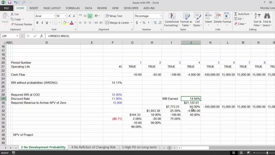Image resolution: width=275 pixels, height=155 pixels.
Task: Toggle Underline formatting
Action: click(x=47, y=23)
